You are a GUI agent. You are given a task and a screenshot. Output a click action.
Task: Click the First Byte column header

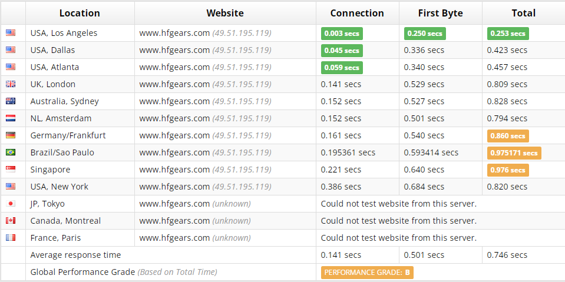(440, 13)
